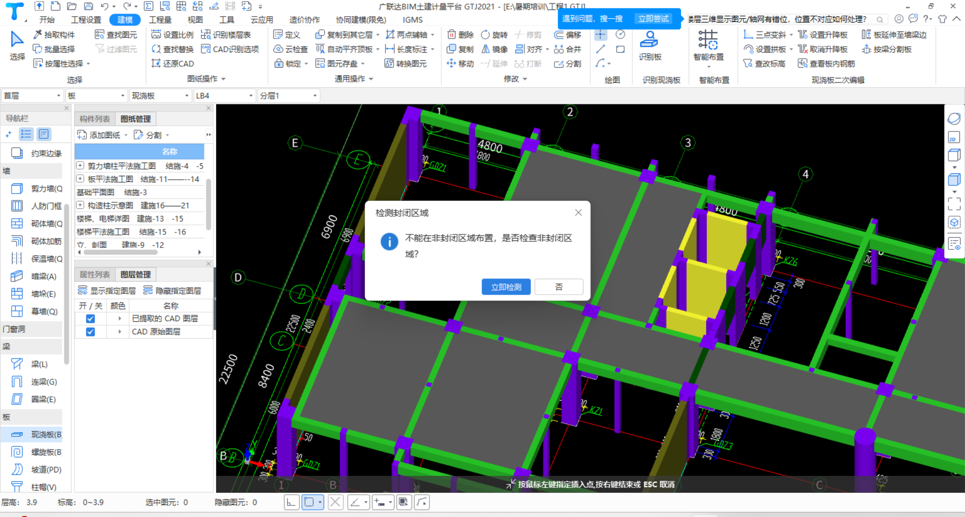
Task: Click 隐藏指定图层 button
Action: coord(172,291)
